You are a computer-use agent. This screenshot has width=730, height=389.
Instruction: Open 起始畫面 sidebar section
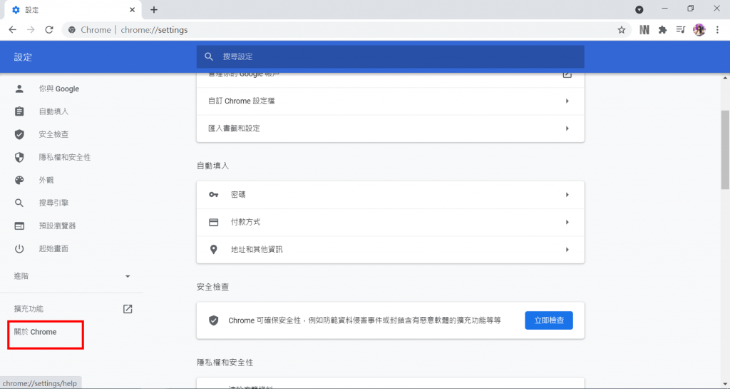click(53, 248)
